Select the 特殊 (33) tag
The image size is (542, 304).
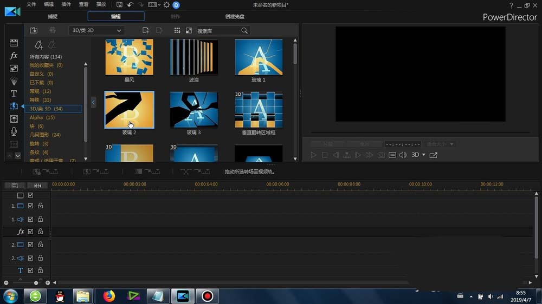[41, 100]
